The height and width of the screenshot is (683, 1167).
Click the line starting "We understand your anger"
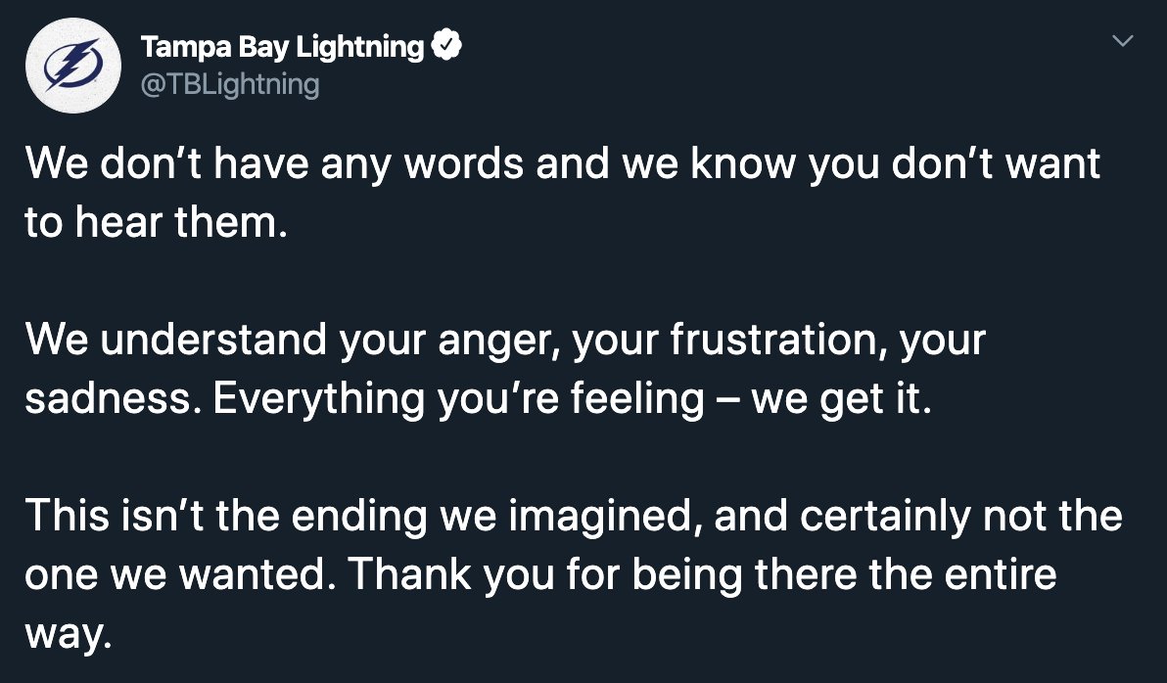pyautogui.click(x=505, y=340)
